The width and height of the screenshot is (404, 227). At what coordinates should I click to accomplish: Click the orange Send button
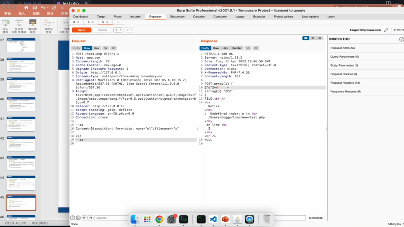(82, 30)
